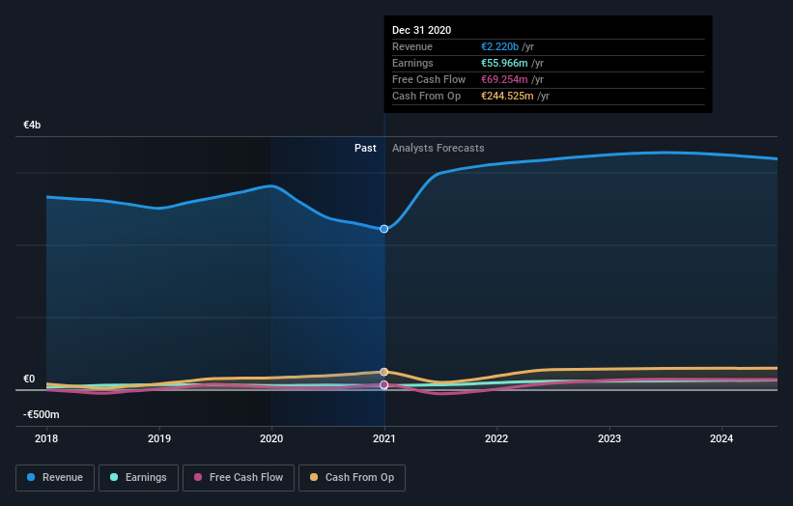This screenshot has width=793, height=506.
Task: Click the €69.254m free cash flow value
Action: pos(504,79)
